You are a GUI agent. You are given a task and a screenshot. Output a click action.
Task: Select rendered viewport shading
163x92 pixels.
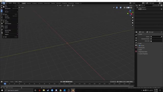(131, 8)
